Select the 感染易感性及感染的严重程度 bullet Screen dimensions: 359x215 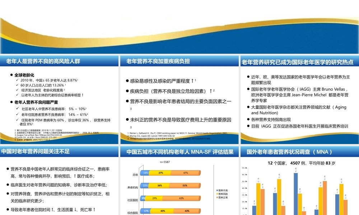pyautogui.click(x=162, y=81)
